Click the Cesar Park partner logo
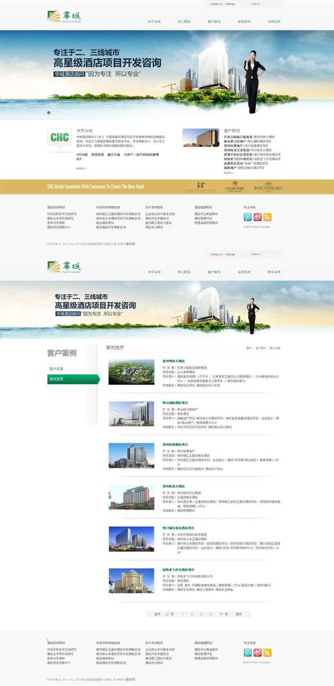This screenshot has width=334, height=686. (x=235, y=186)
